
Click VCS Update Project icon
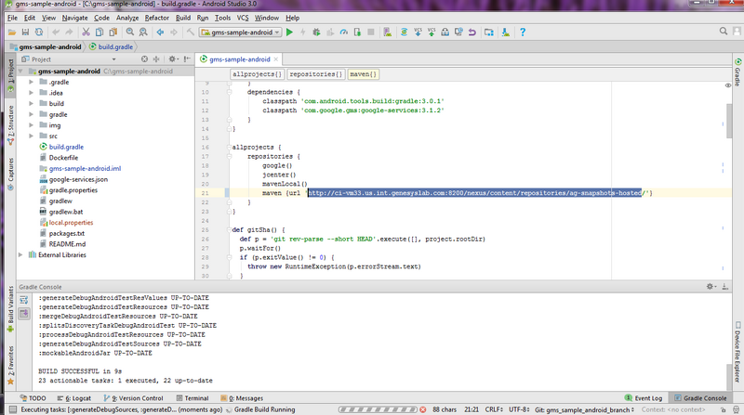(418, 32)
